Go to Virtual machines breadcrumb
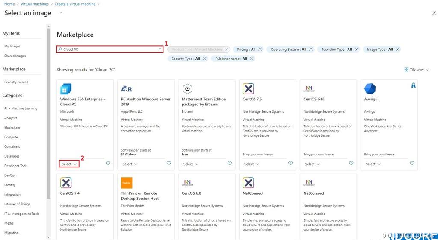The image size is (438, 240). point(35,4)
